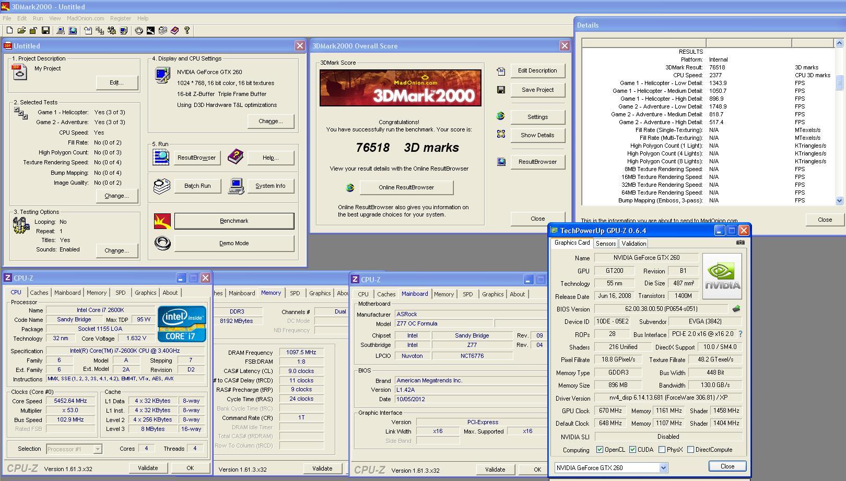Click the Batch Run toolbar icon
The width and height of the screenshot is (846, 481).
click(x=163, y=31)
